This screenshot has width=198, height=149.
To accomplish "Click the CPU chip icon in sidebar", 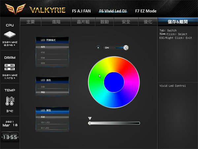I will pos(10,34).
